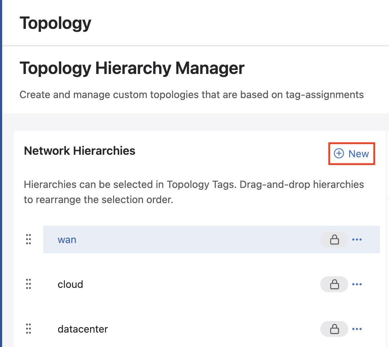
Task: Grab the drag handle for datacenter
Action: [x=29, y=329]
